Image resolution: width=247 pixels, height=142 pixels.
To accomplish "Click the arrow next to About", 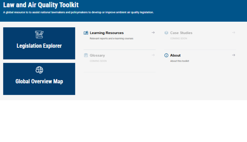I will coord(234,55).
